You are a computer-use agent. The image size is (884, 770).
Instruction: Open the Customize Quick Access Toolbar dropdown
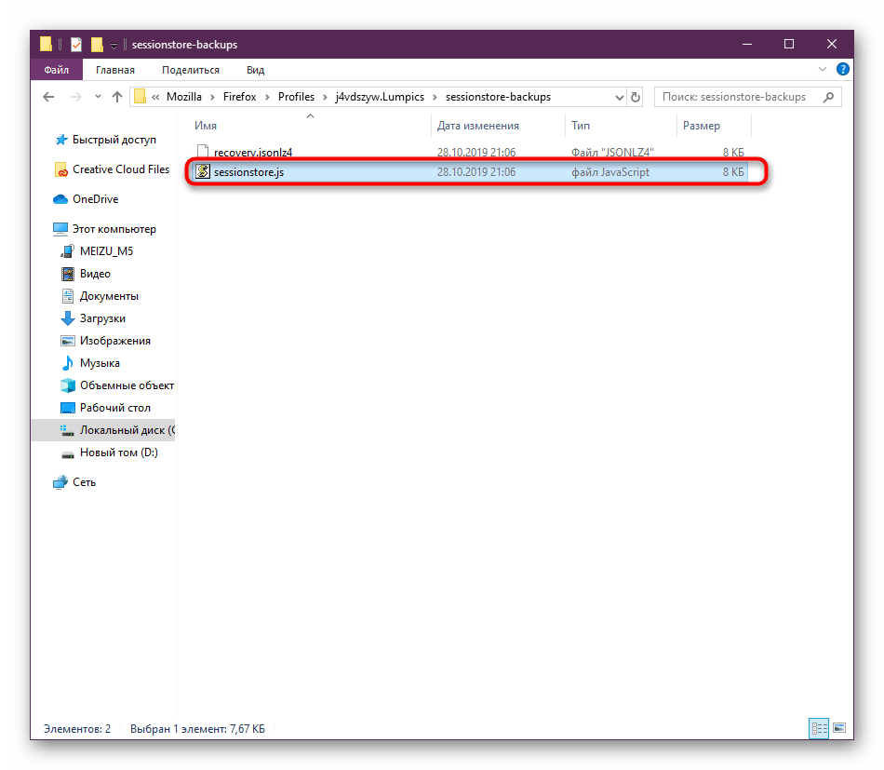114,45
